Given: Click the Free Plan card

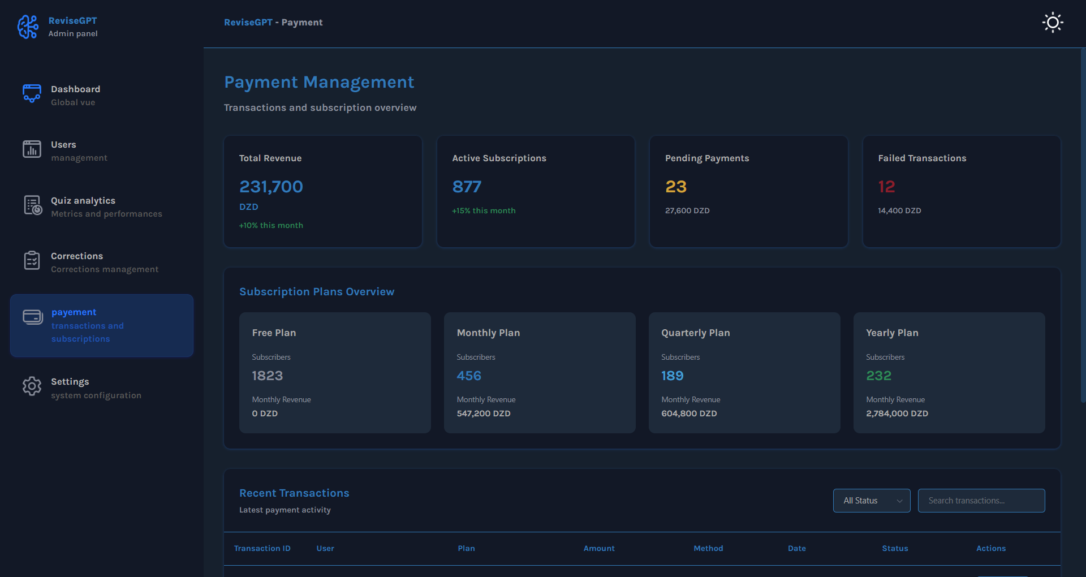Looking at the screenshot, I should 335,373.
